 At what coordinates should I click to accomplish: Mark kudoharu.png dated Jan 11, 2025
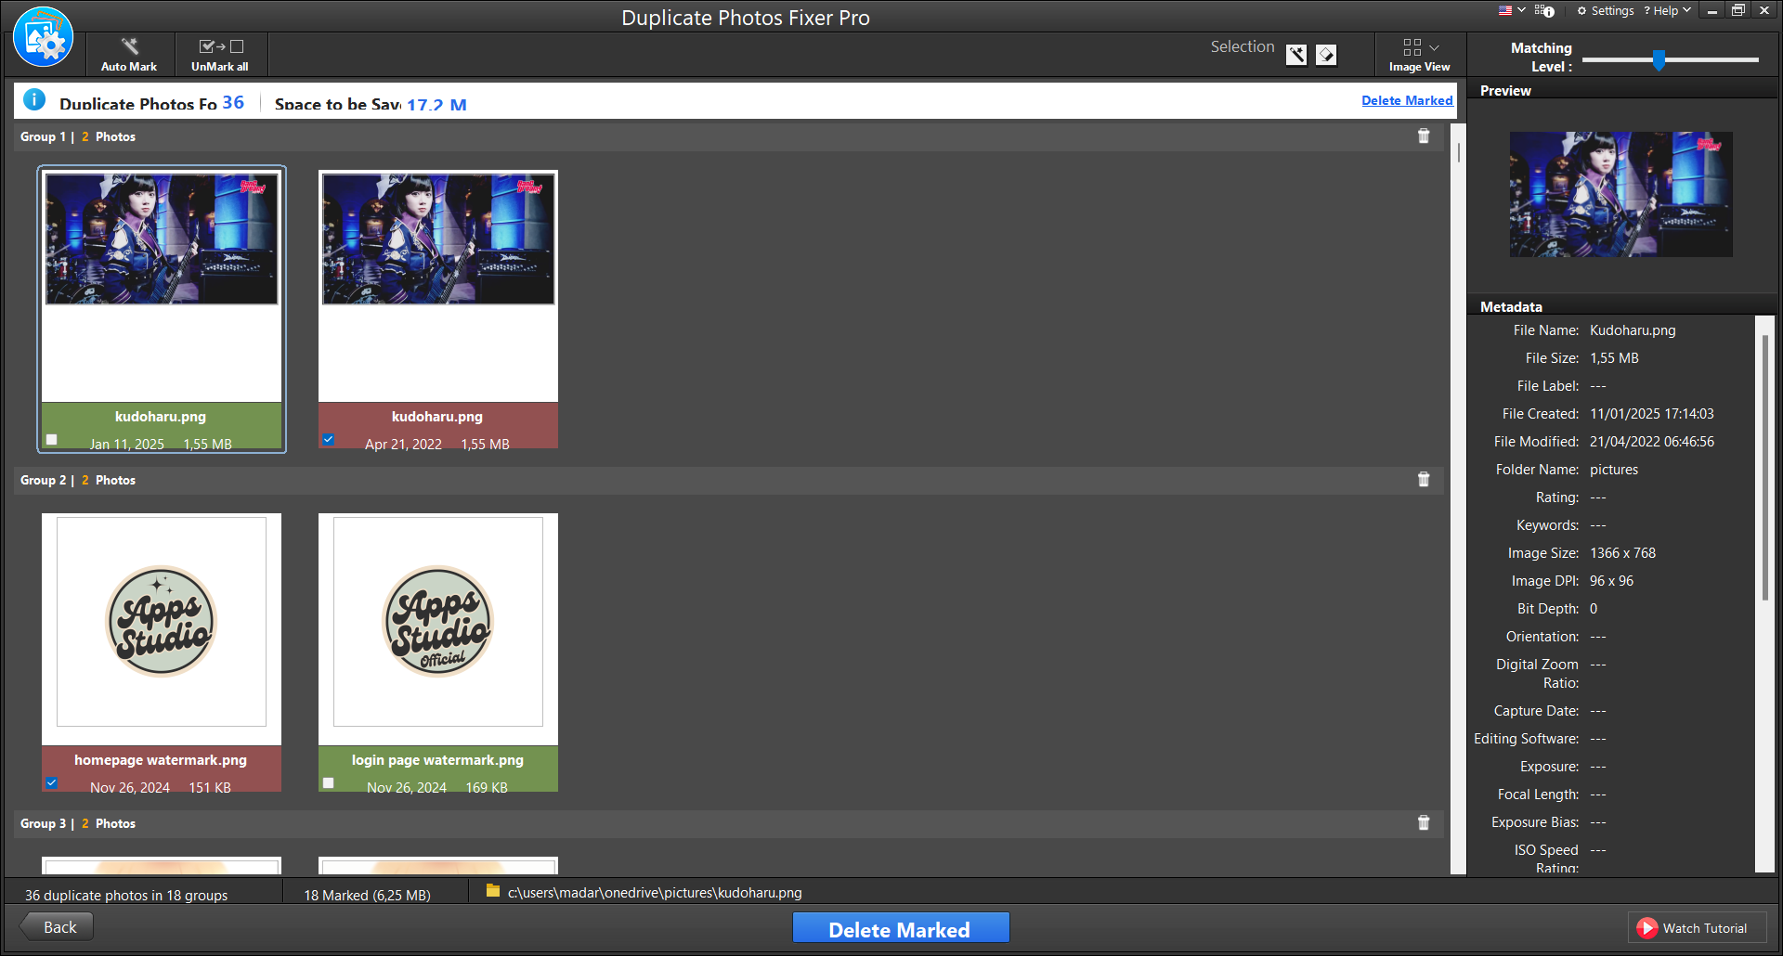pyautogui.click(x=52, y=440)
